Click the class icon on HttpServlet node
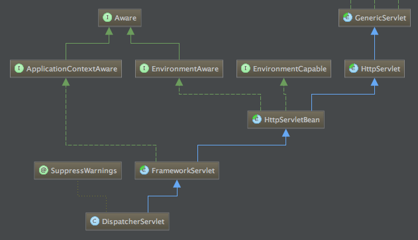This screenshot has width=418, height=240. click(x=354, y=68)
